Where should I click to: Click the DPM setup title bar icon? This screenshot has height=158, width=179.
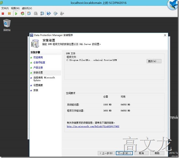[x=32, y=35]
